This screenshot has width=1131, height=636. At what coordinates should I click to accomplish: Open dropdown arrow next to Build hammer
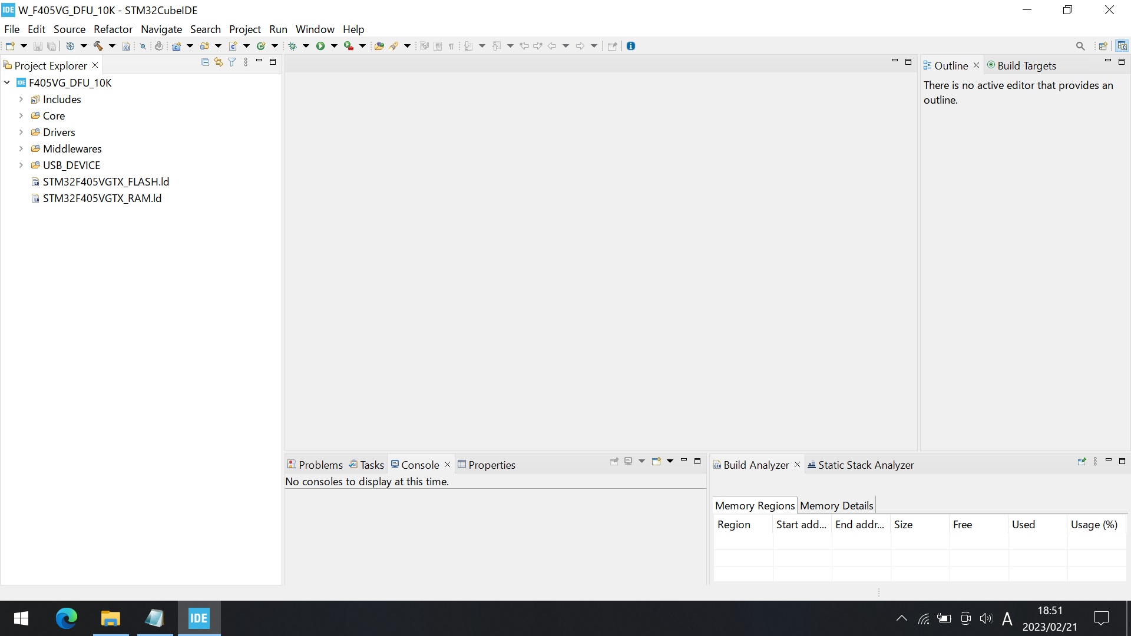(x=112, y=46)
